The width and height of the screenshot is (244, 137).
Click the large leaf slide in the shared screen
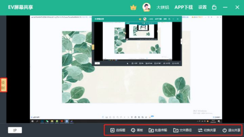pyautogui.click(x=126, y=67)
